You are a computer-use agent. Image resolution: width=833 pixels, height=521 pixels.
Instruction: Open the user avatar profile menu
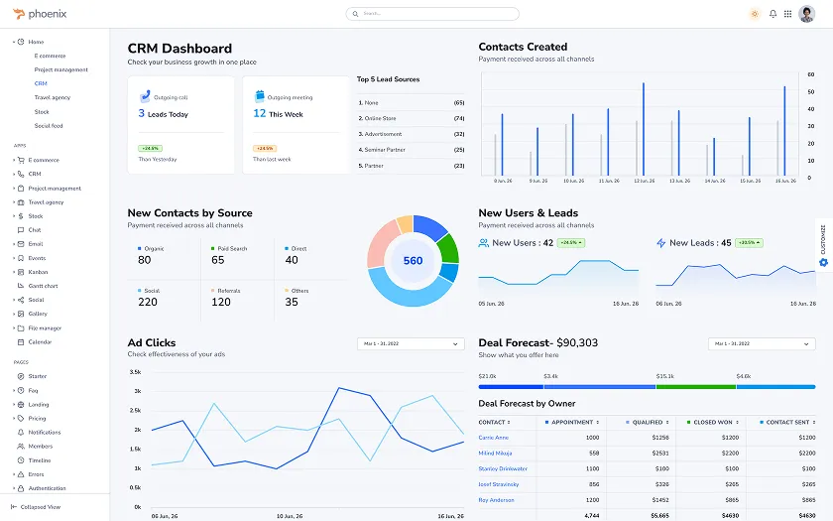click(x=806, y=14)
